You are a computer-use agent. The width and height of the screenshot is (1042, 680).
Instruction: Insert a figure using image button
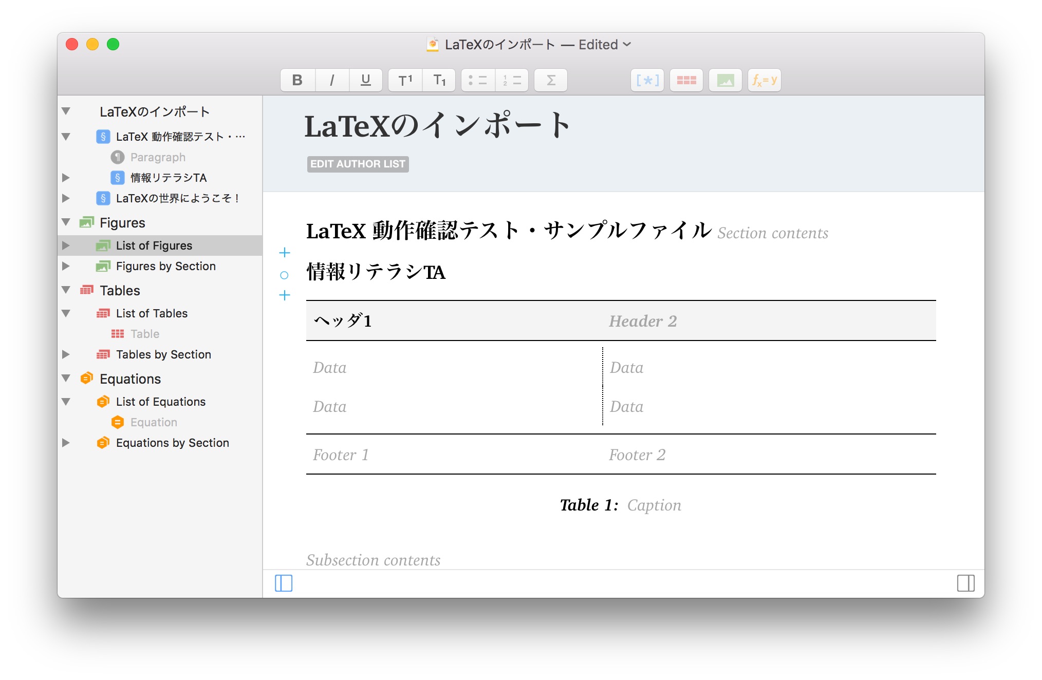click(725, 80)
